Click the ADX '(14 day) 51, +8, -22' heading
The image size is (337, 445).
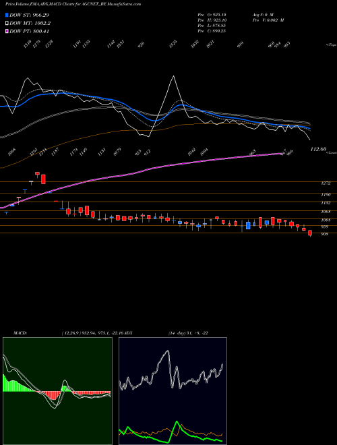click(x=188, y=333)
